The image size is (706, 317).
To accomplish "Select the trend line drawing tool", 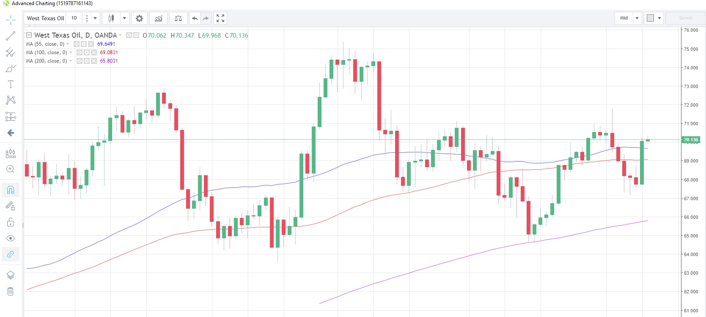I will [x=11, y=36].
